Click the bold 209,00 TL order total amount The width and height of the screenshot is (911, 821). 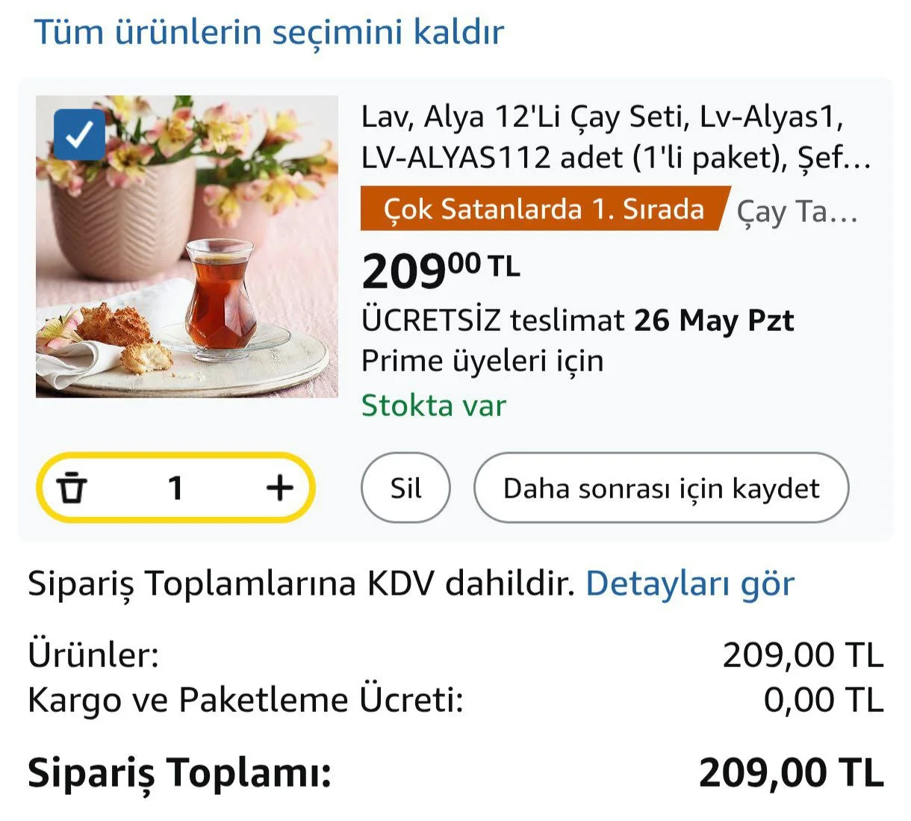point(791,772)
